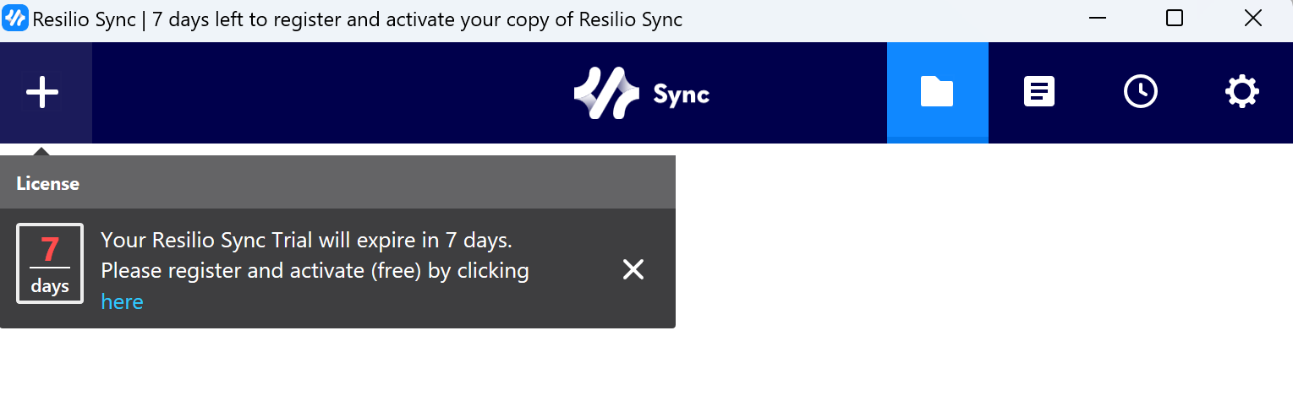Follow the "here" registration link
Viewport: 1293px width, 401px height.
click(x=122, y=301)
